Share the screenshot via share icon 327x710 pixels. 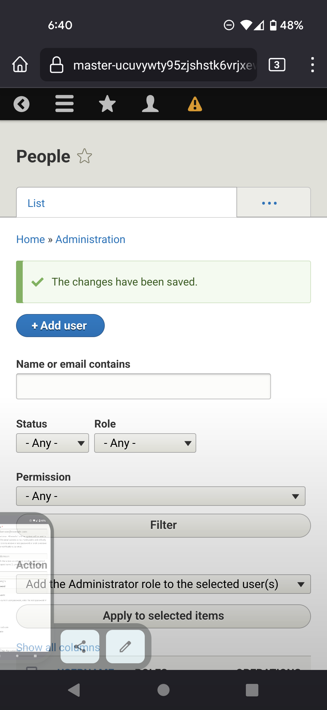pyautogui.click(x=80, y=647)
